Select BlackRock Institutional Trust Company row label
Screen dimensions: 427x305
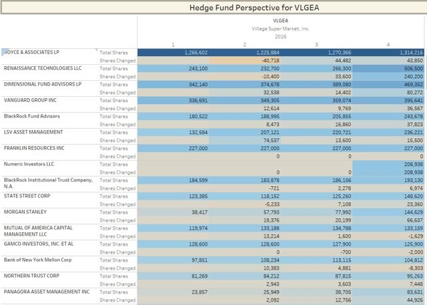[48, 183]
